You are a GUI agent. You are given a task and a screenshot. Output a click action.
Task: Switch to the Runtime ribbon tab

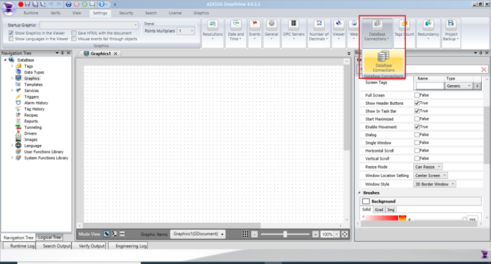[x=31, y=13]
